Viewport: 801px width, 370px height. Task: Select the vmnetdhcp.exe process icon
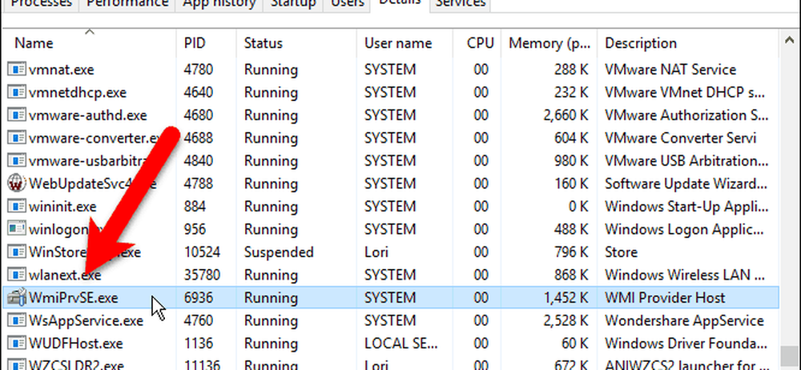coord(16,92)
